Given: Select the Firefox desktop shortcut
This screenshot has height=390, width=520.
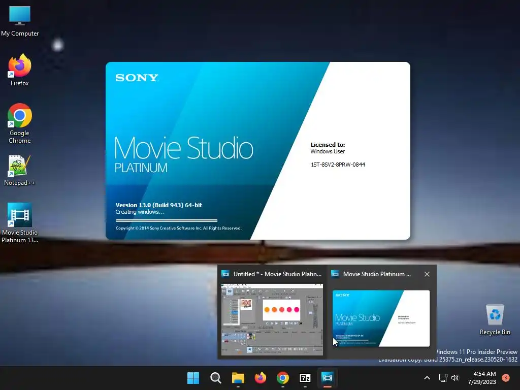Looking at the screenshot, I should [x=20, y=70].
